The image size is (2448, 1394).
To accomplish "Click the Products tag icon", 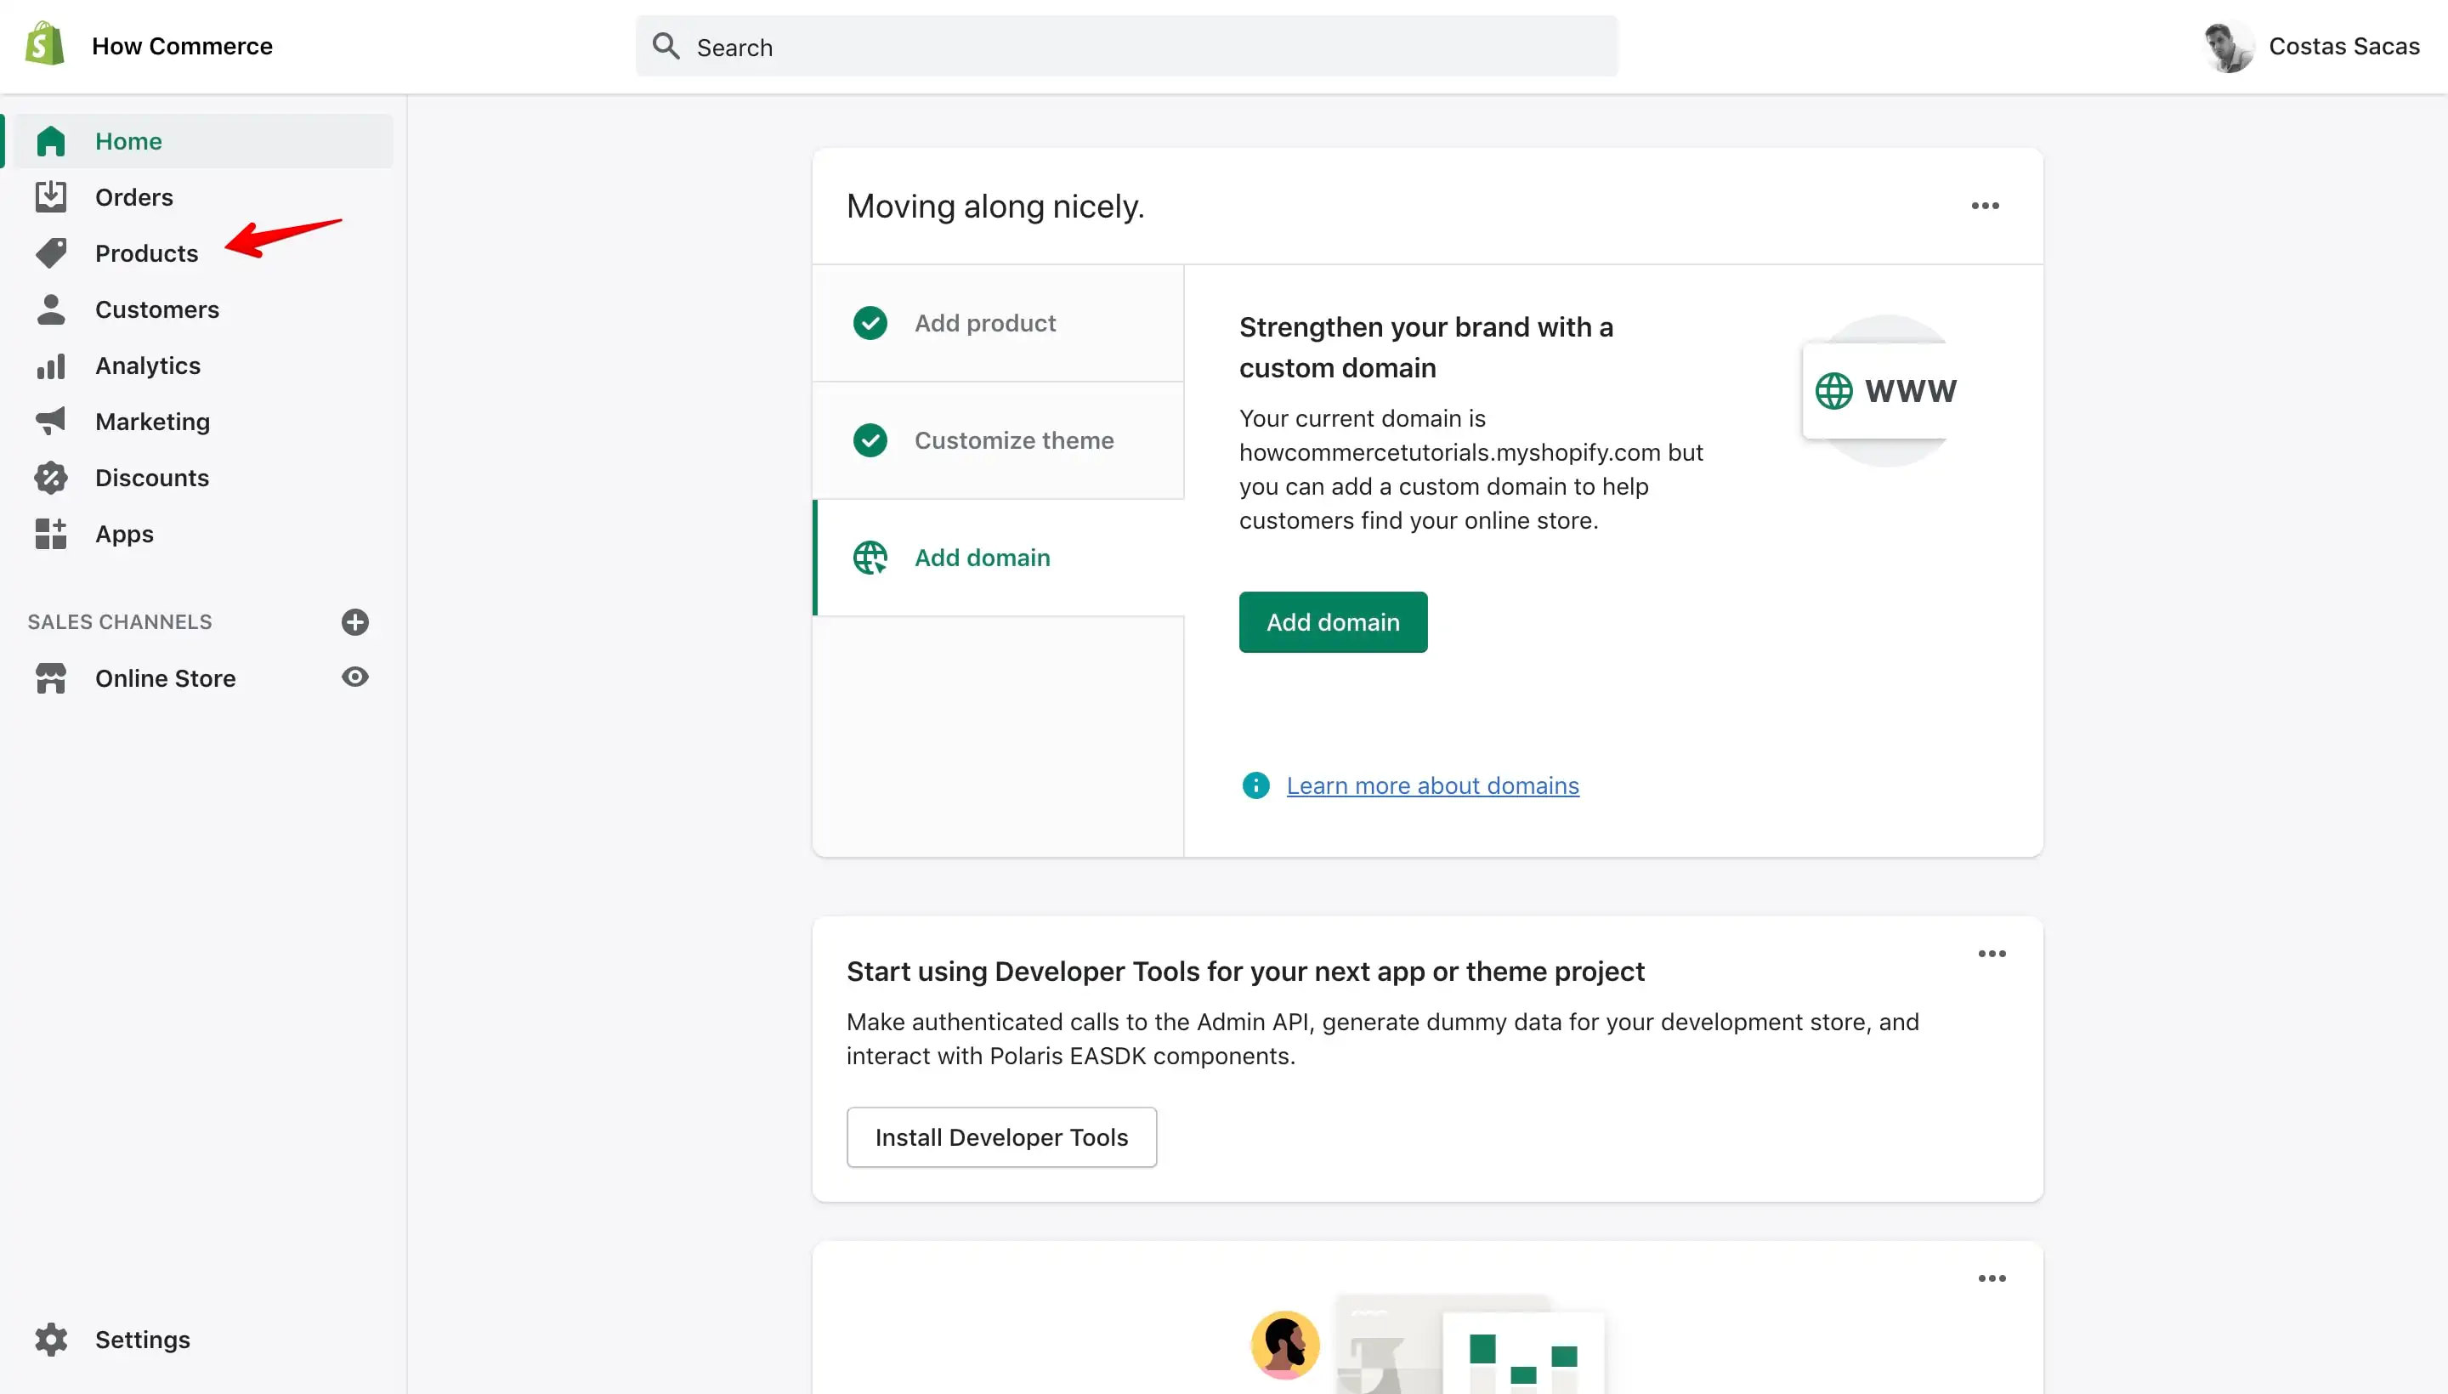I will point(51,252).
